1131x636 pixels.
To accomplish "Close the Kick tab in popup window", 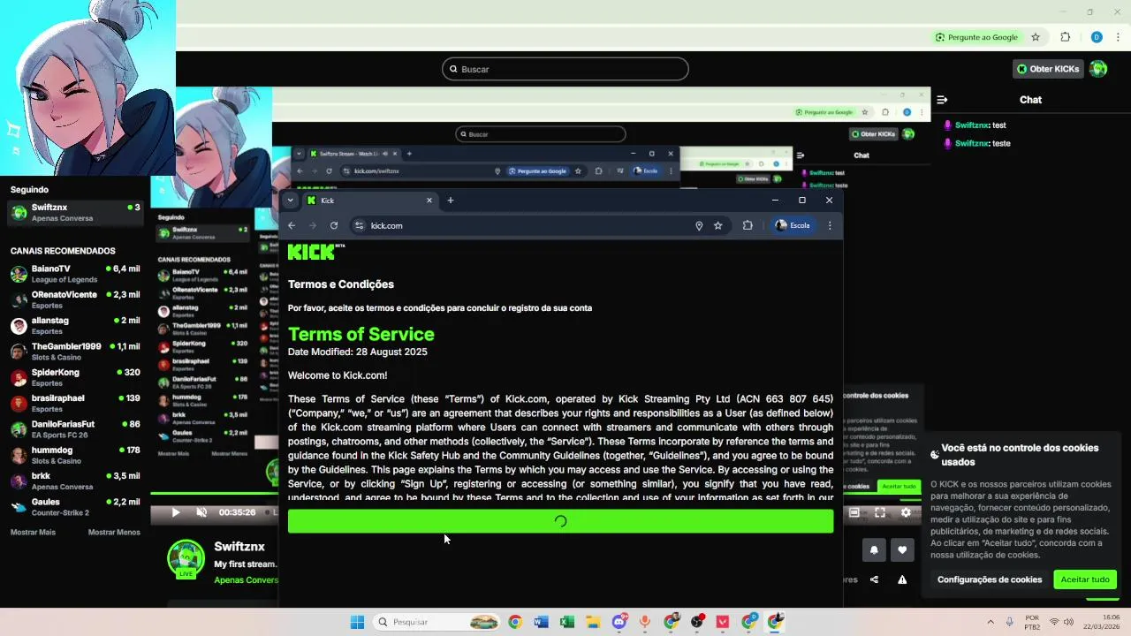I will pyautogui.click(x=429, y=201).
